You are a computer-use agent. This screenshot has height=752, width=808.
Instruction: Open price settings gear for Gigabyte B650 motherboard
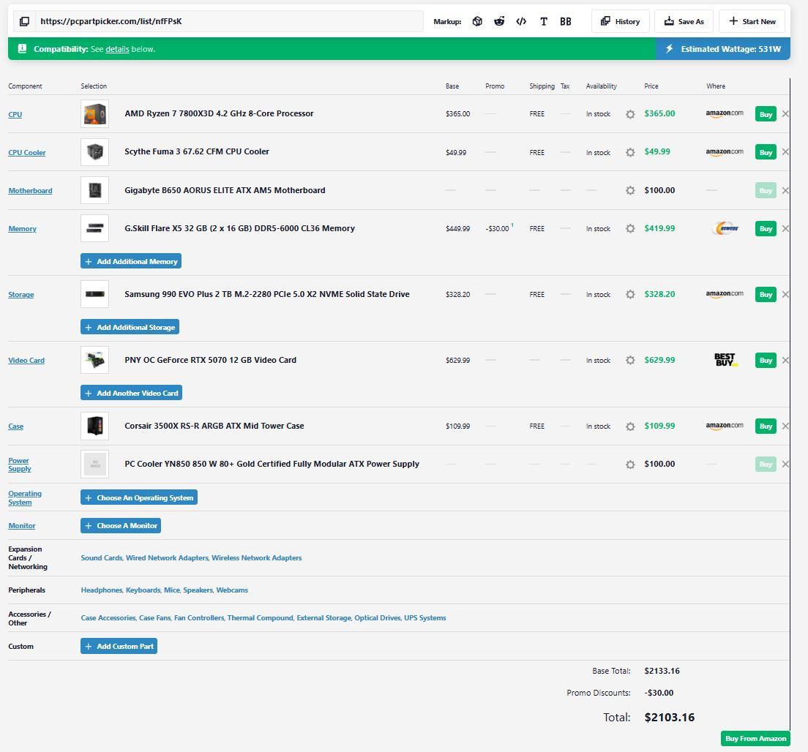(630, 191)
